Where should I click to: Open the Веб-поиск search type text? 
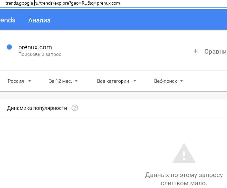165,81
